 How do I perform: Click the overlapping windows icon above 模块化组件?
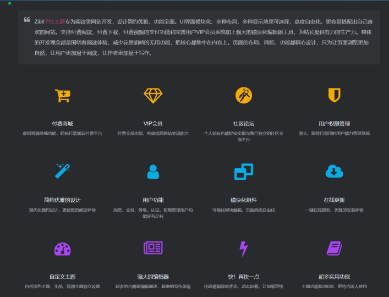(244, 172)
